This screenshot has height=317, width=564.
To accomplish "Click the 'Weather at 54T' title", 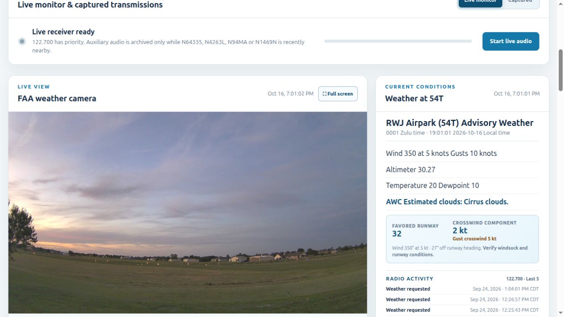I will (x=414, y=98).
